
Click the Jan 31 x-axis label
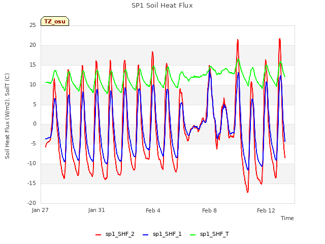pos(96,210)
